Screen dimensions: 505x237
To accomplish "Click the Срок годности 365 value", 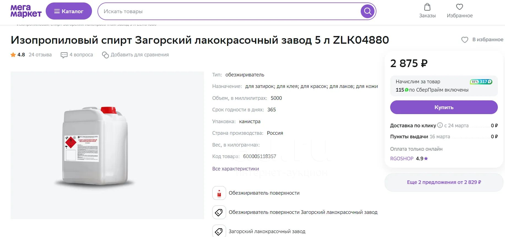I will coord(271,110).
